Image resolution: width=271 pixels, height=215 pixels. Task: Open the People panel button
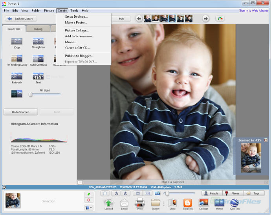coord(211,193)
